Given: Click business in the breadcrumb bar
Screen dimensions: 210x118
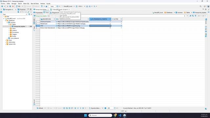Looking at the screenshot, I should (x=179, y=12).
